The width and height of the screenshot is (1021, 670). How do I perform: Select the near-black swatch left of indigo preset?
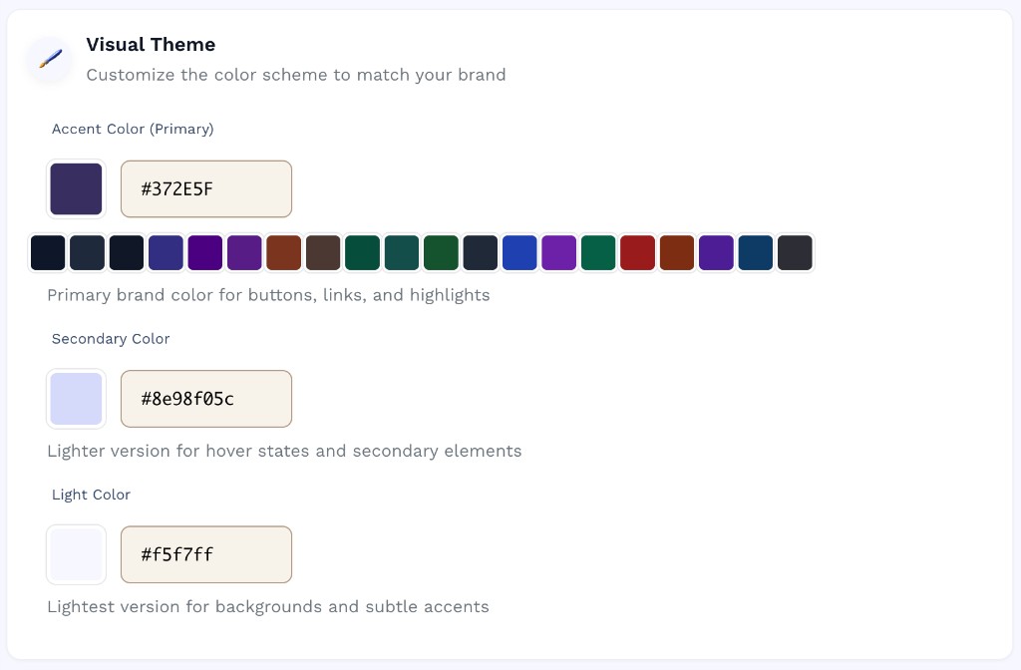pos(127,252)
